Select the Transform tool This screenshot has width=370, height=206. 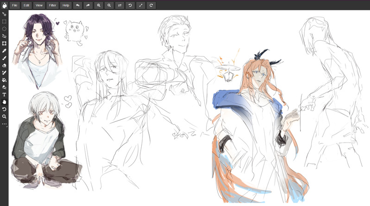(4, 44)
